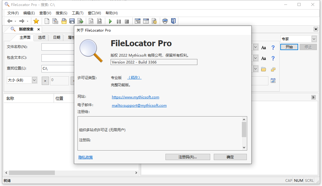322x186 pixels.
Task: Click CAP indicator in the status bar
Action: coord(288,180)
